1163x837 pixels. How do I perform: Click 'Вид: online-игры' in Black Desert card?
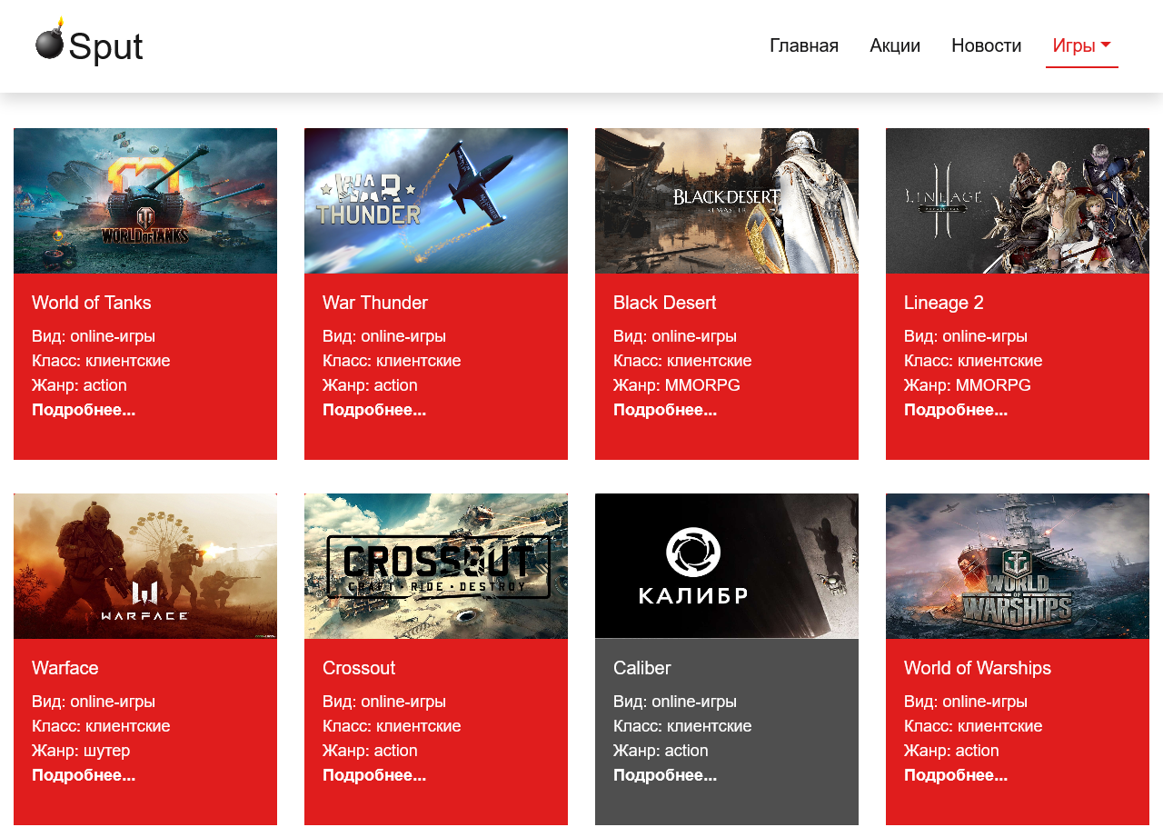pos(675,336)
